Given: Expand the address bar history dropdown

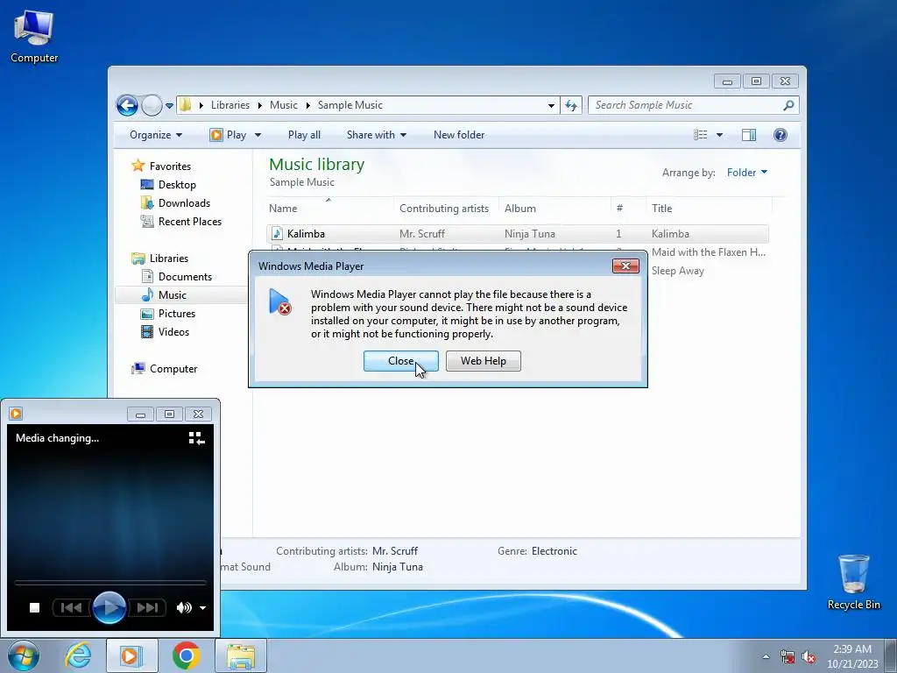Looking at the screenshot, I should coord(551,106).
